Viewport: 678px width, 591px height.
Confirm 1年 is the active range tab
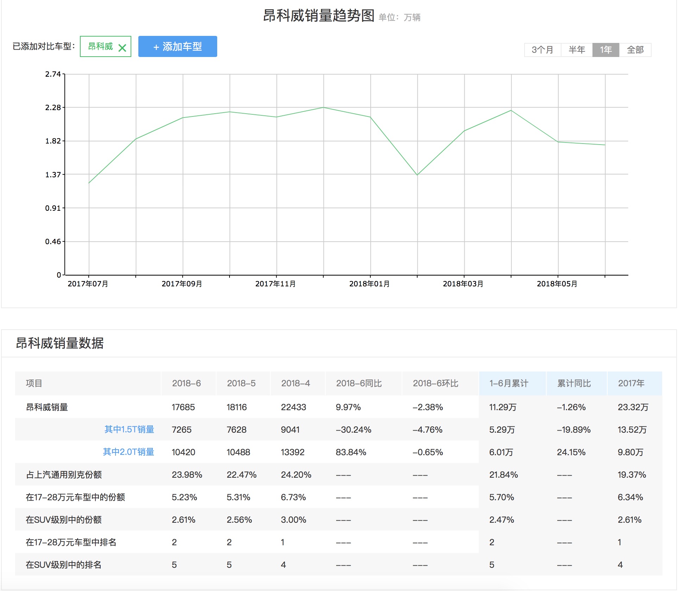pos(605,50)
